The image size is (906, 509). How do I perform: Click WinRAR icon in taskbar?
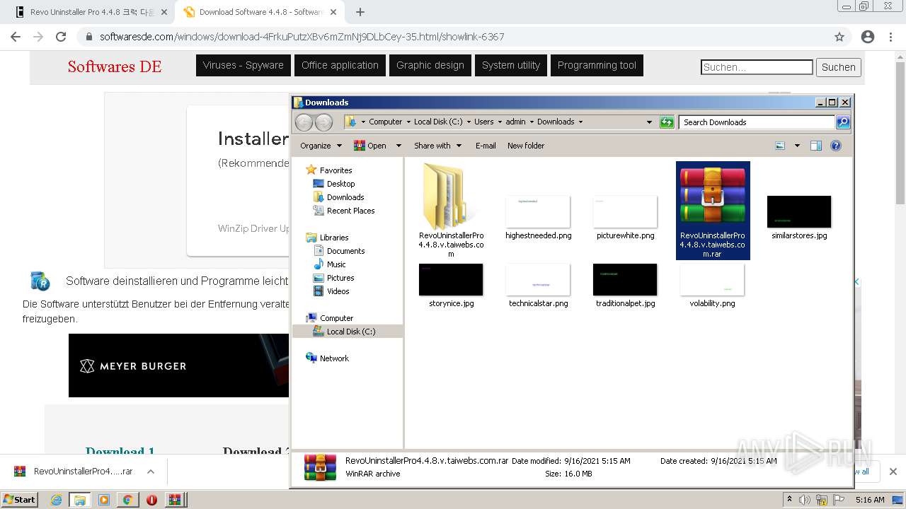coord(174,500)
